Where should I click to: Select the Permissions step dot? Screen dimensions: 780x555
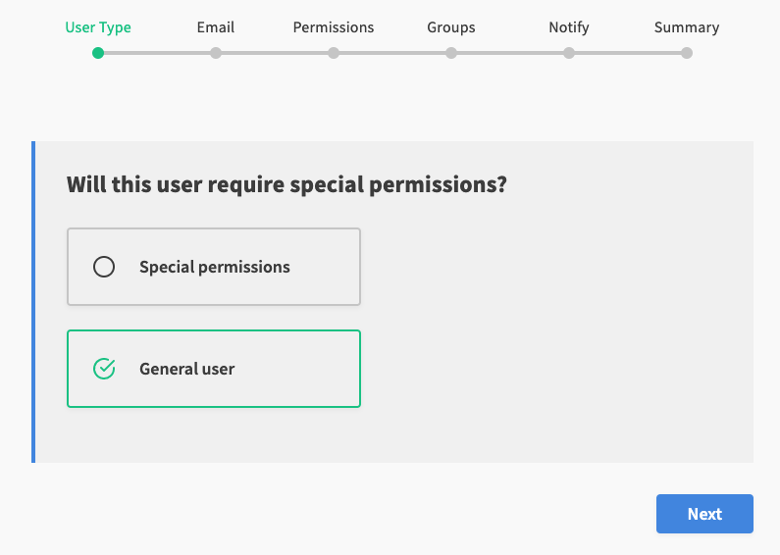334,53
